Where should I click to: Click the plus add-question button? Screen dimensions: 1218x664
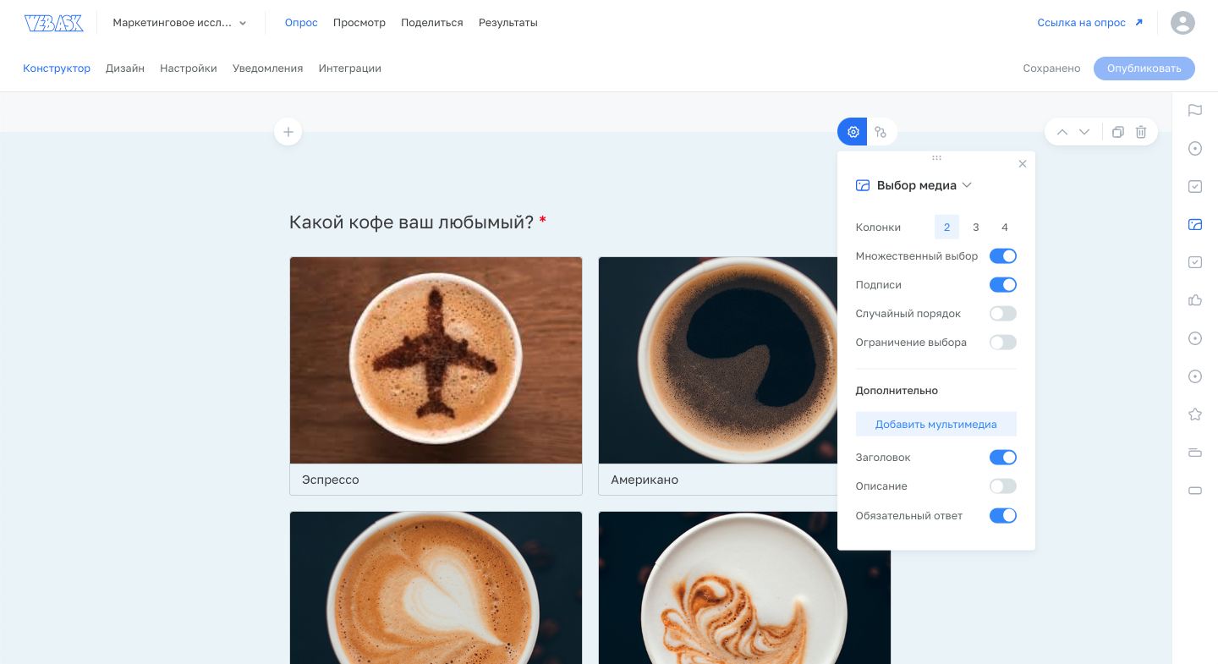[288, 132]
